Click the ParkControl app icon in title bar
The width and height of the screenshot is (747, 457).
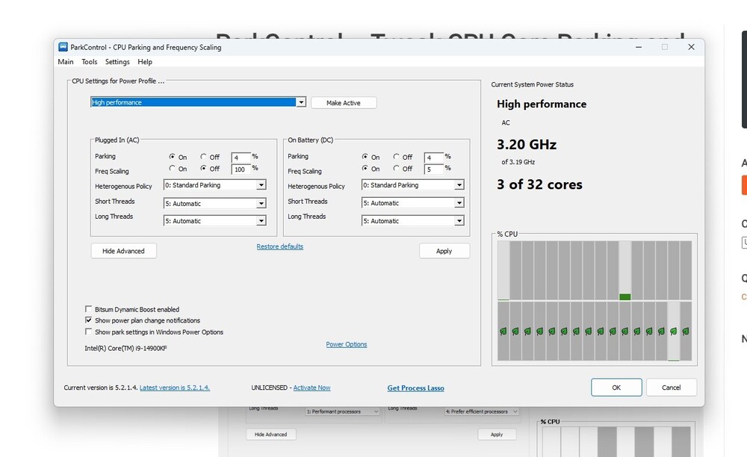coord(63,46)
